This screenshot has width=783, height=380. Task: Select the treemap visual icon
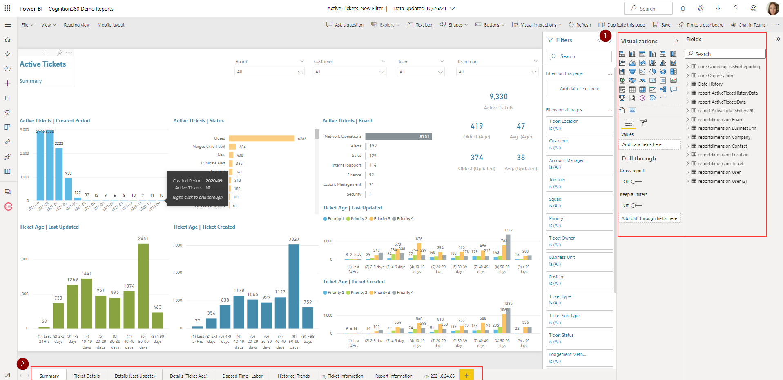pos(674,71)
